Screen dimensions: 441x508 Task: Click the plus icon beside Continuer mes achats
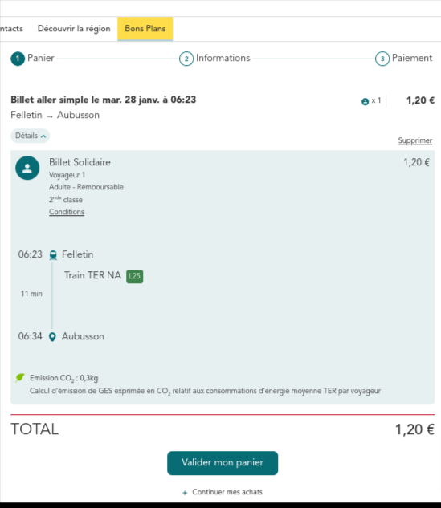click(x=185, y=493)
